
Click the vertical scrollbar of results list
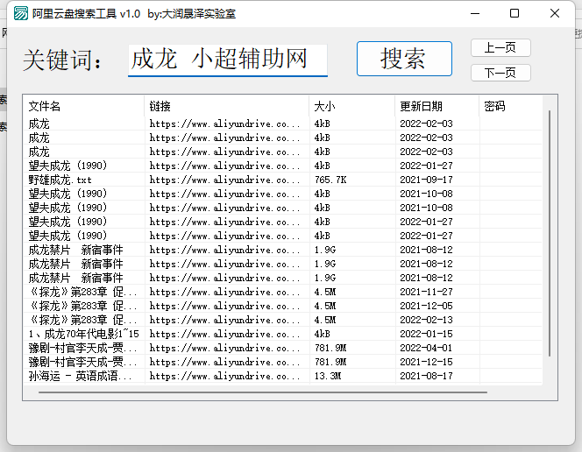[x=550, y=233]
